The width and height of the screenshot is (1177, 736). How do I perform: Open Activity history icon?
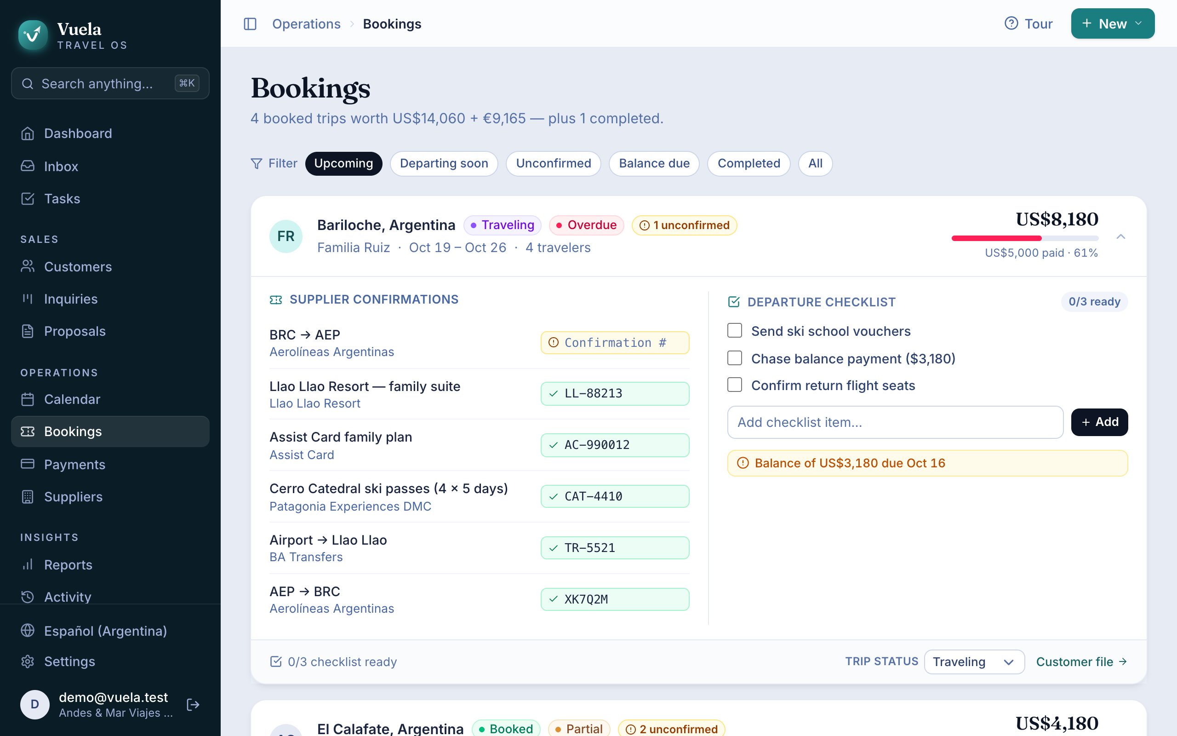click(28, 597)
